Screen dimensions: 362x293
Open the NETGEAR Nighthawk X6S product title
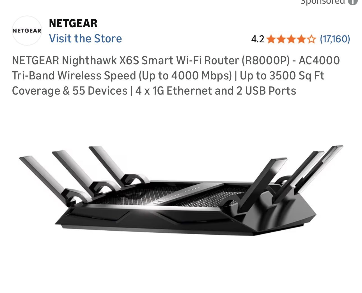[x=176, y=75]
